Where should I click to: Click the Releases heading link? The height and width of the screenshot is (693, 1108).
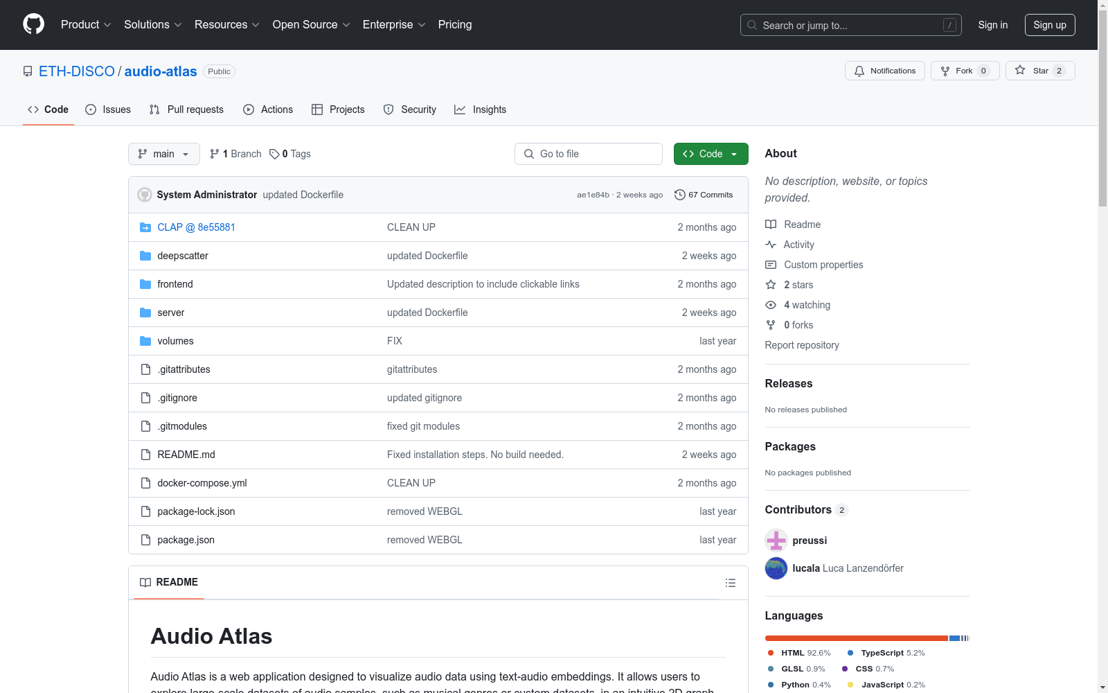click(789, 383)
